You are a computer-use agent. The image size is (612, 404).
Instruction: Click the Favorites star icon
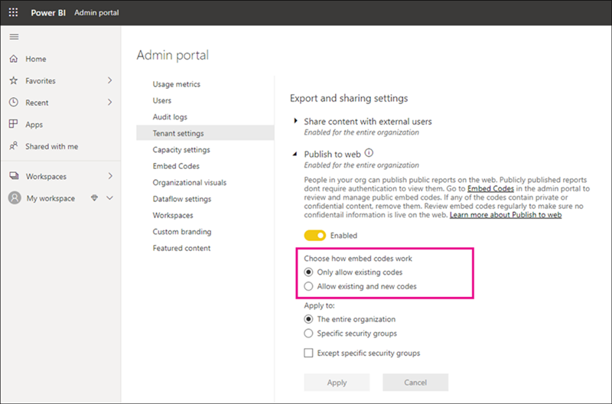(x=13, y=80)
